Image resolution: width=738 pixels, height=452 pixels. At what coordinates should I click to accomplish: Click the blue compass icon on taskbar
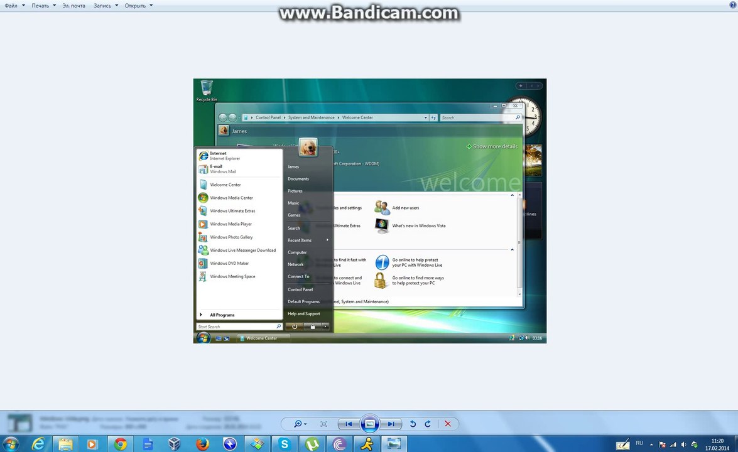pos(230,444)
